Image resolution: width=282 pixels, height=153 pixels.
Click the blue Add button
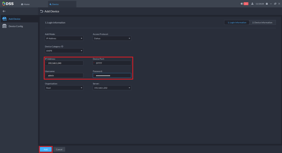tap(46, 149)
